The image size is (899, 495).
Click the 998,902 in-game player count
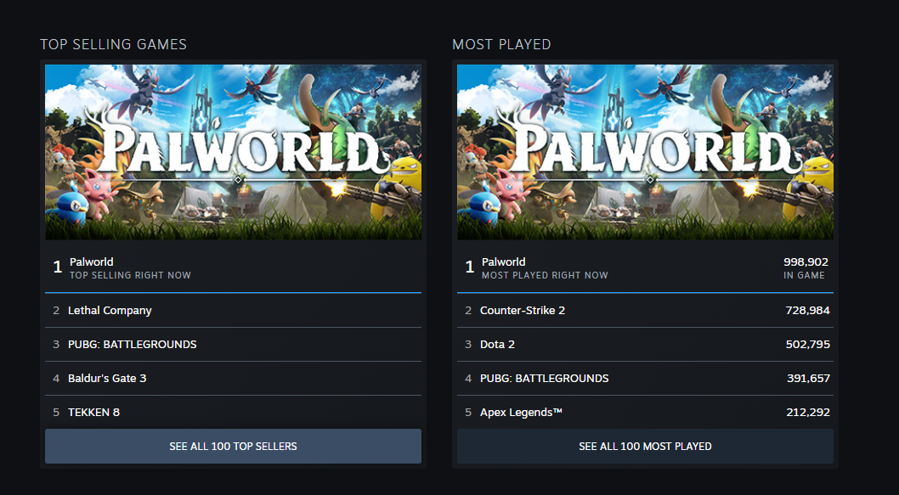tap(806, 262)
